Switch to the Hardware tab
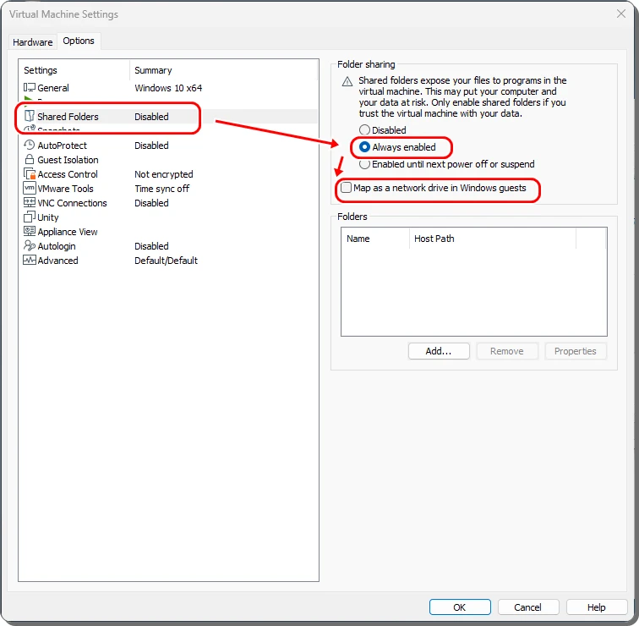Image resolution: width=639 pixels, height=626 pixels. (33, 42)
